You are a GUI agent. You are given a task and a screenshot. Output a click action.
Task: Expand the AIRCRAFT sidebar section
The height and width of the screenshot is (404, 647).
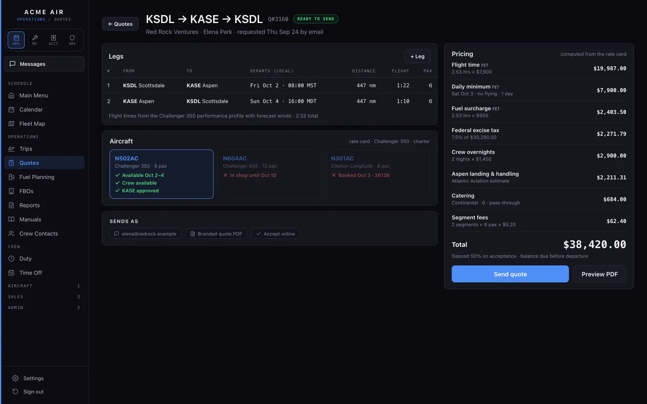click(44, 286)
